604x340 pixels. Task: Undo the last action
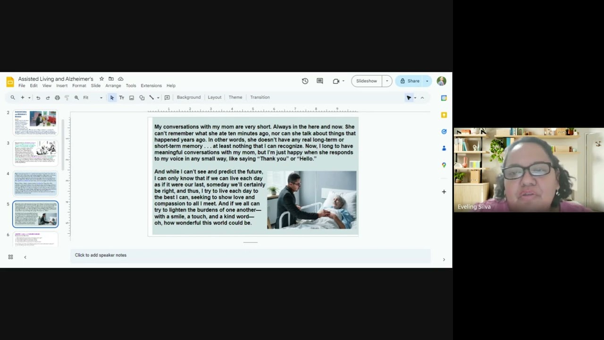point(38,98)
